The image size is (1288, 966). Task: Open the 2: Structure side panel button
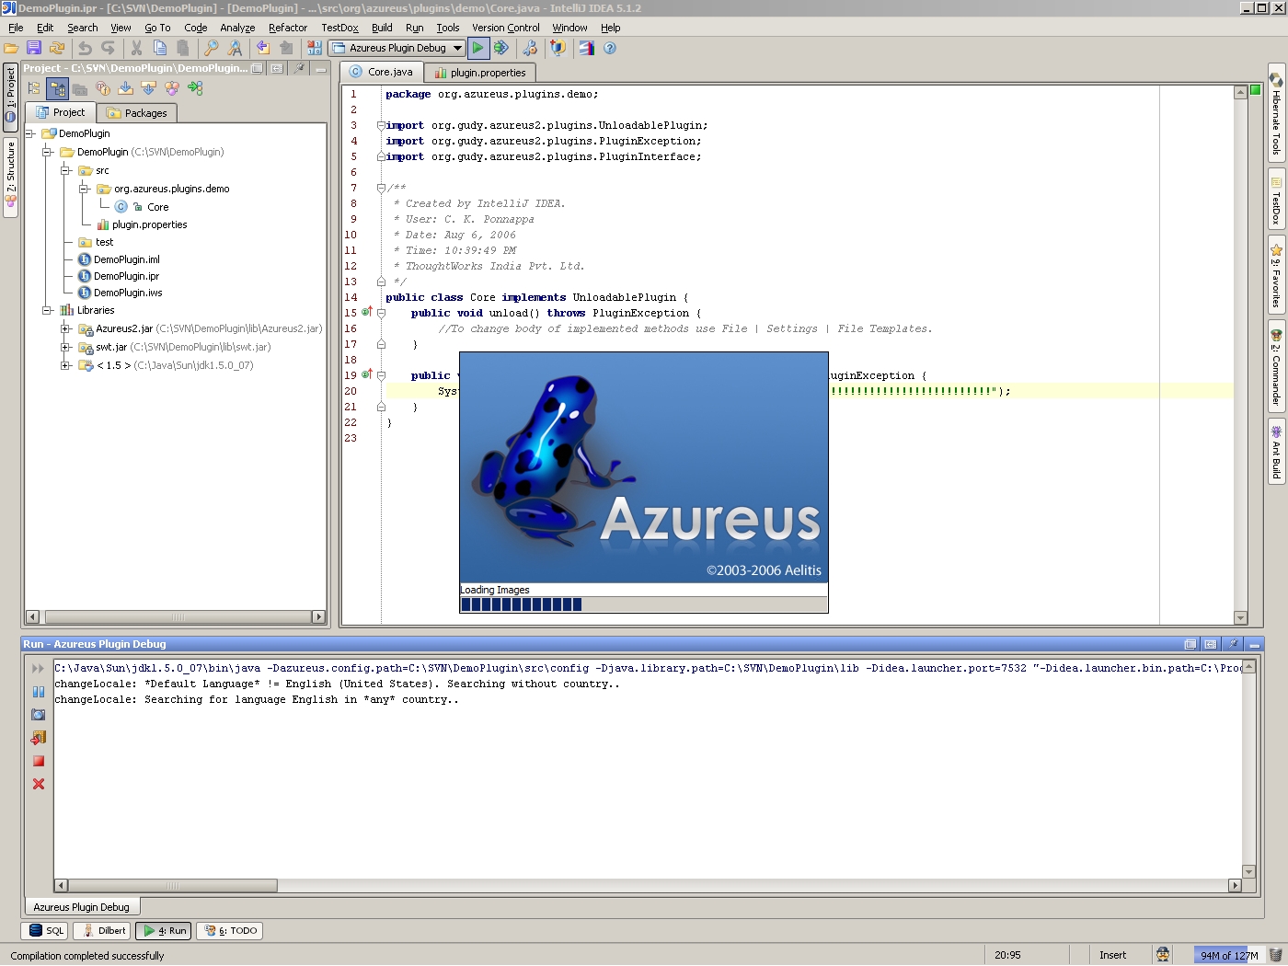pos(10,177)
